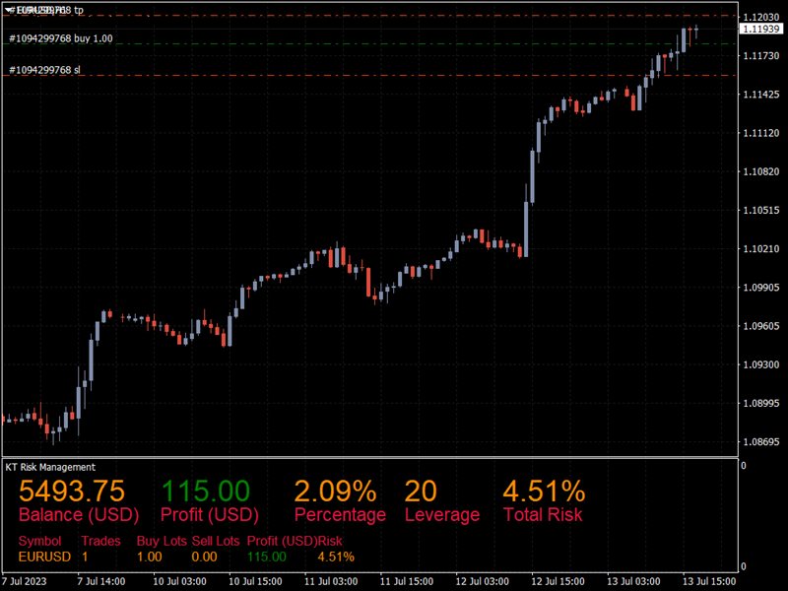Click the 'Leverage' caption
The width and height of the screenshot is (788, 591).
(442, 514)
